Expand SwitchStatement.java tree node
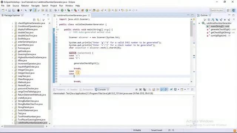Image resolution: width=237 pixels, height=133 pixels. click(12, 110)
